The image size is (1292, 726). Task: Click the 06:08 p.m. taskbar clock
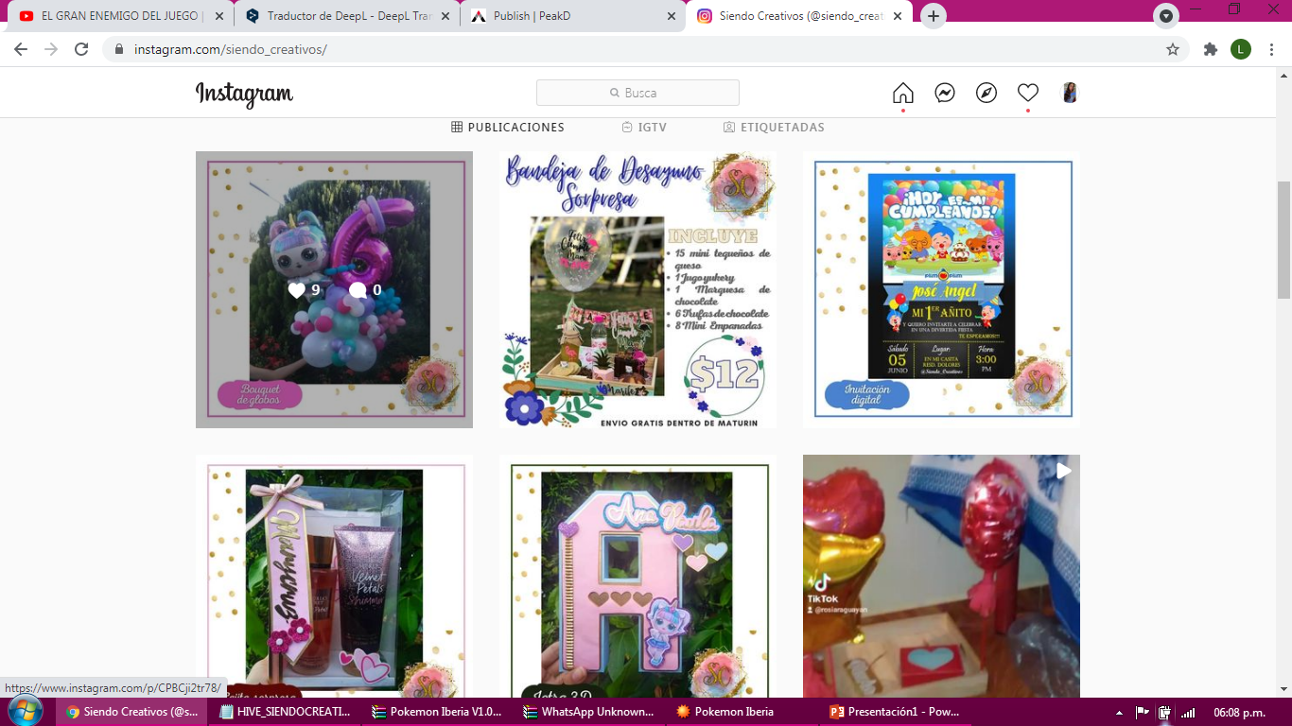[1240, 713]
